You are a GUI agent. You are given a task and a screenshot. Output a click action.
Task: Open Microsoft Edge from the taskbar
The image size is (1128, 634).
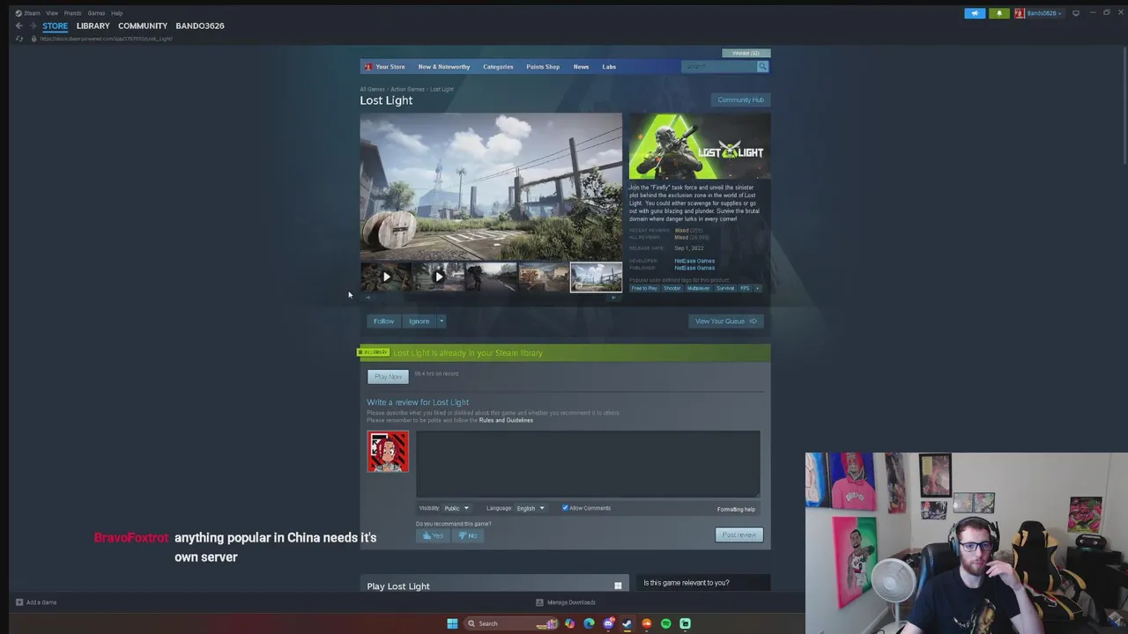click(589, 623)
